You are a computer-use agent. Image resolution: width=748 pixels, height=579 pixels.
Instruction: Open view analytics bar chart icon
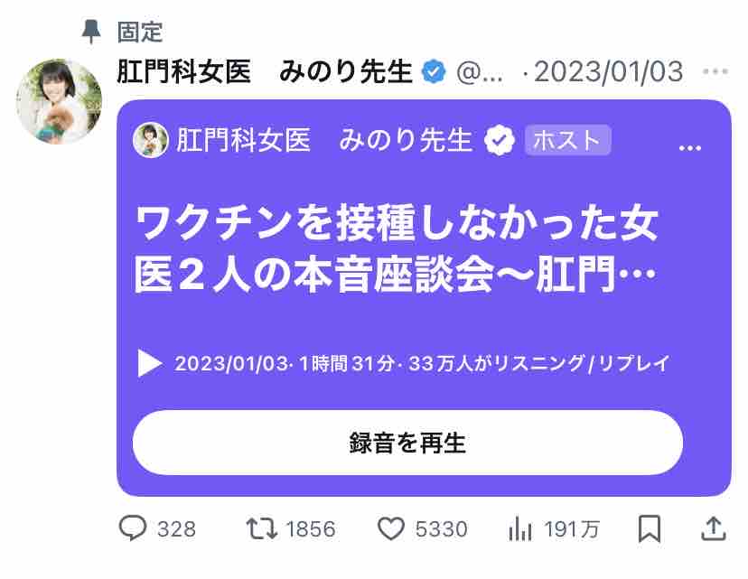click(520, 529)
